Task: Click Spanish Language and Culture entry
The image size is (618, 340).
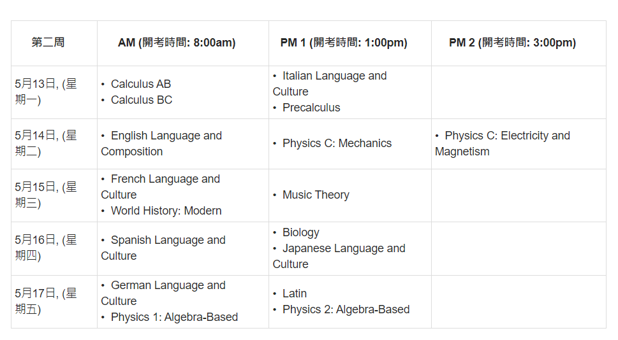Action: pyautogui.click(x=168, y=241)
